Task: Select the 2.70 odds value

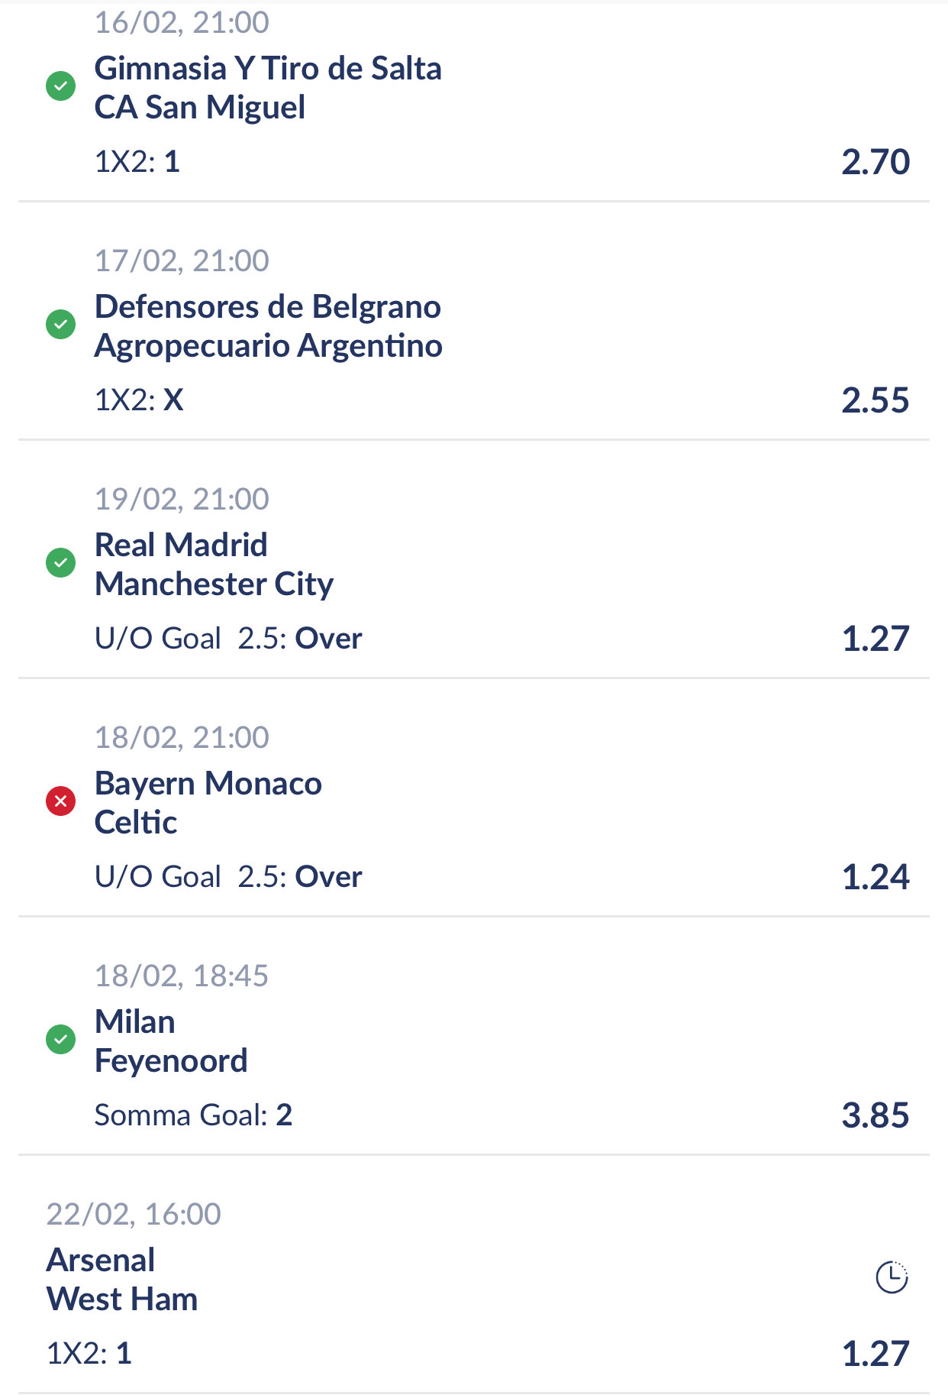Action: point(875,162)
